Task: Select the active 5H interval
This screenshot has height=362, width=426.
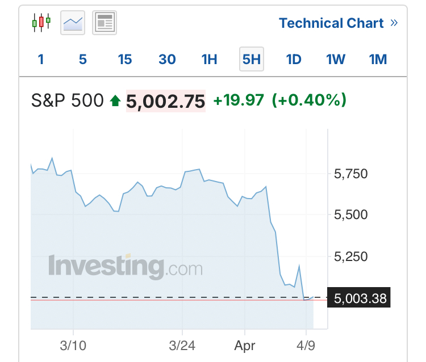Action: pyautogui.click(x=252, y=59)
